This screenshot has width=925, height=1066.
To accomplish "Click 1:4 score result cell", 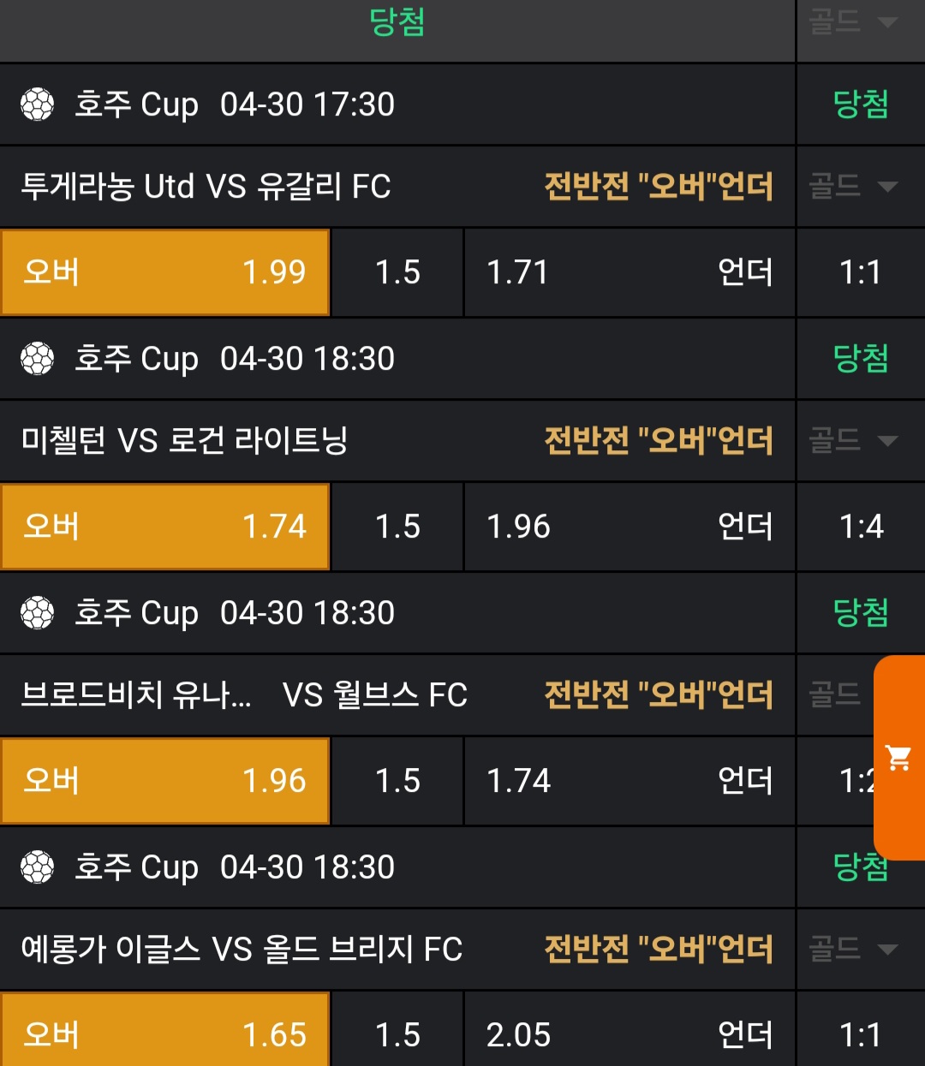I will click(860, 527).
